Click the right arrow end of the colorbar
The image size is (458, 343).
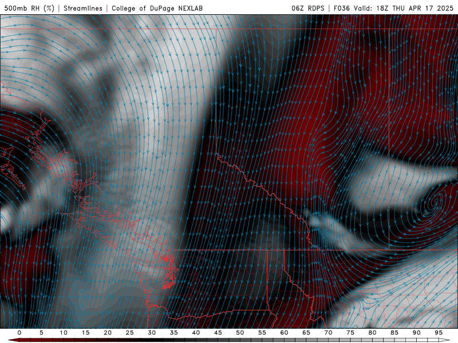click(x=444, y=340)
